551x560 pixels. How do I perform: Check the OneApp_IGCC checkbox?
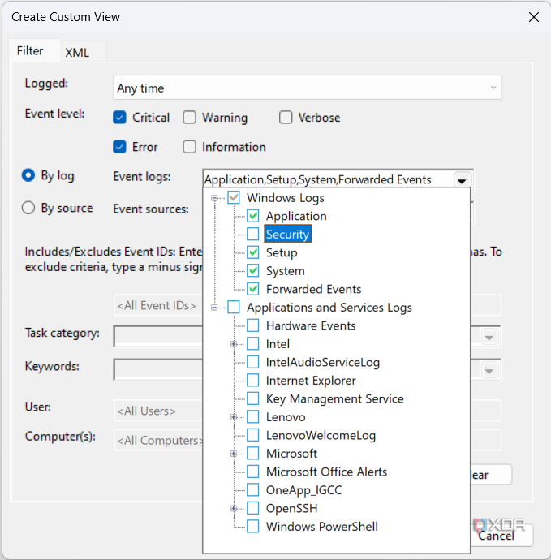click(253, 489)
